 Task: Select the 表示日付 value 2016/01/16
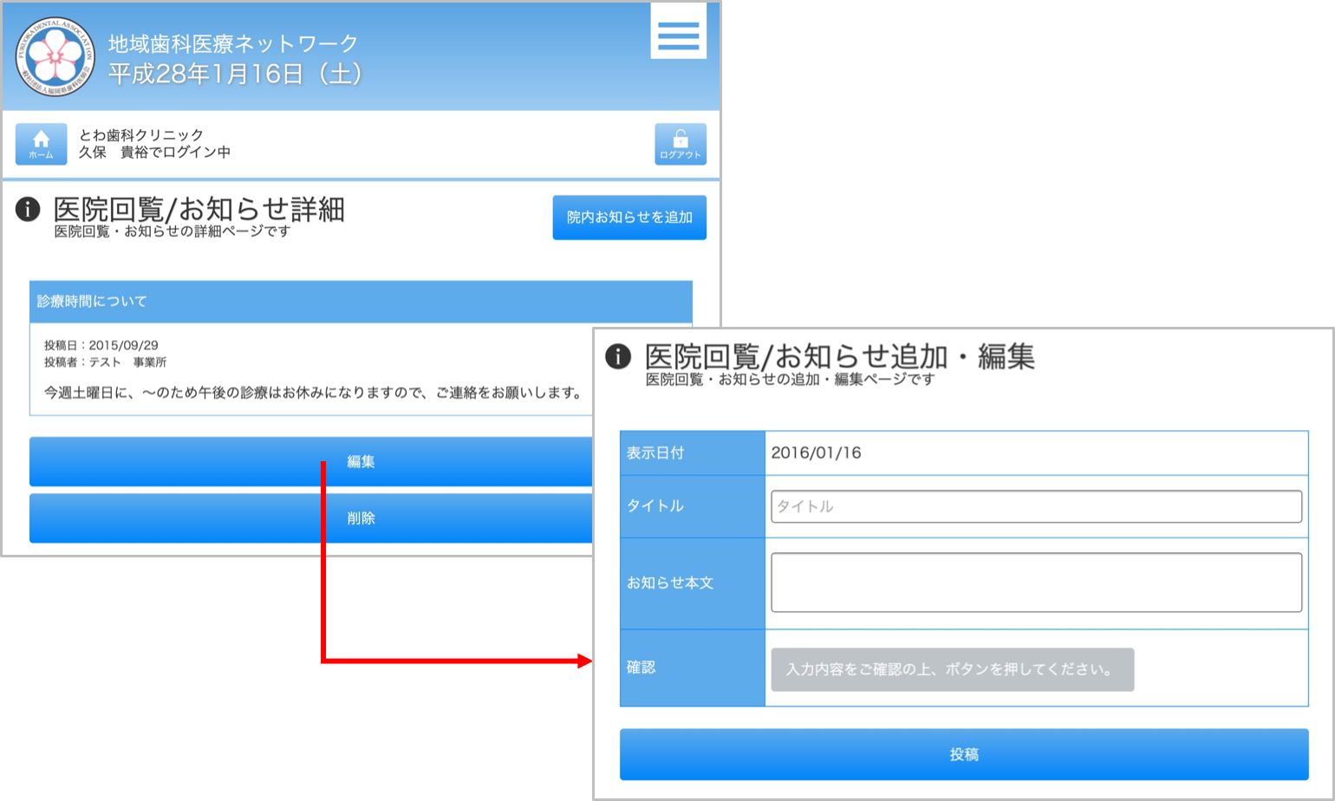[816, 453]
